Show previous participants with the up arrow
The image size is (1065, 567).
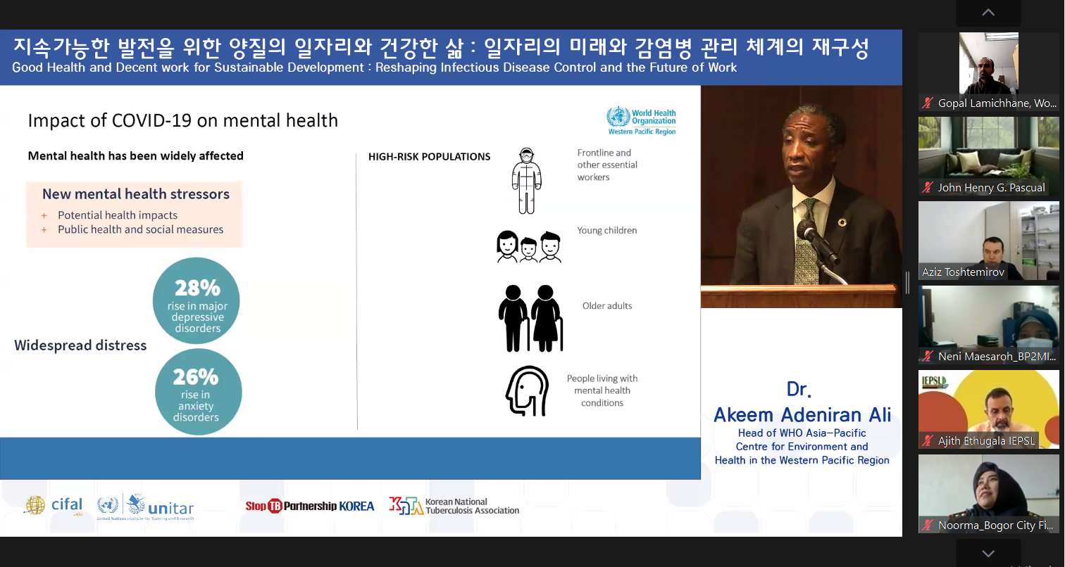(988, 13)
